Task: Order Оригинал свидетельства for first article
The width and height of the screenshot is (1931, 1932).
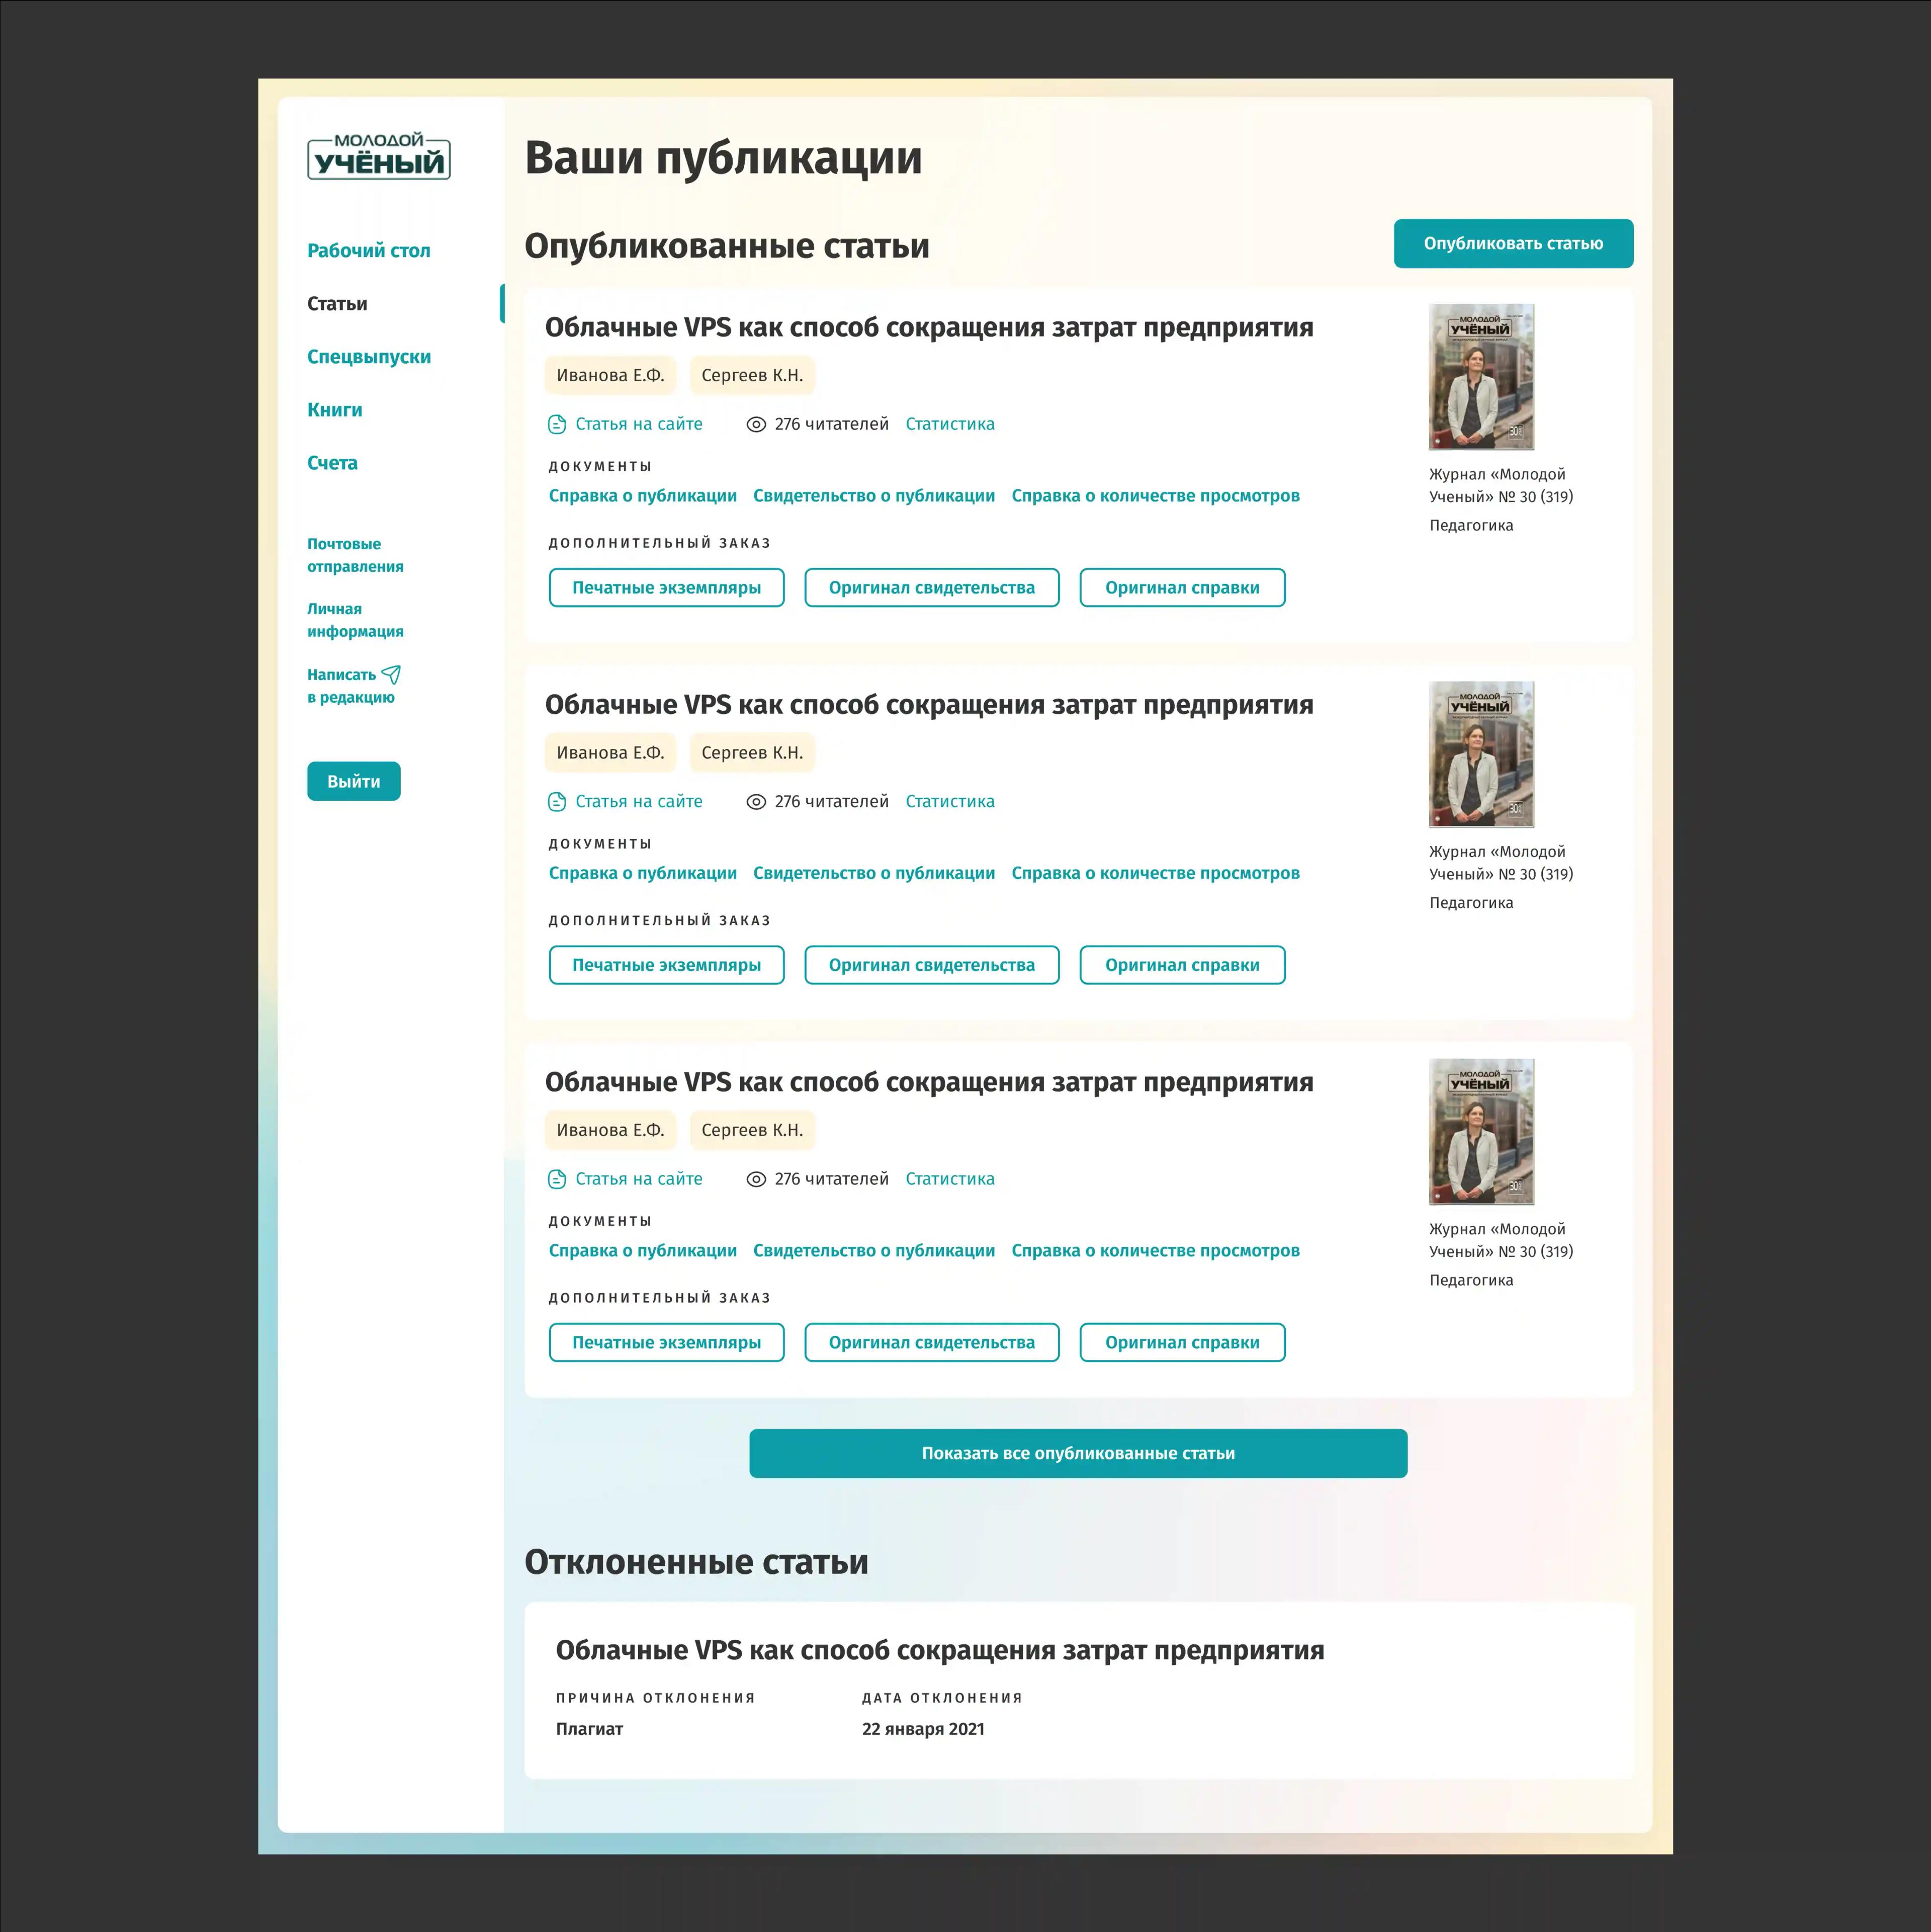Action: (x=932, y=588)
